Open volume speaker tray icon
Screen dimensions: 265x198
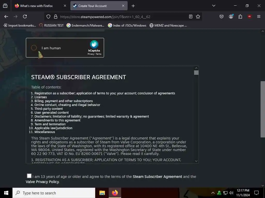231,193
